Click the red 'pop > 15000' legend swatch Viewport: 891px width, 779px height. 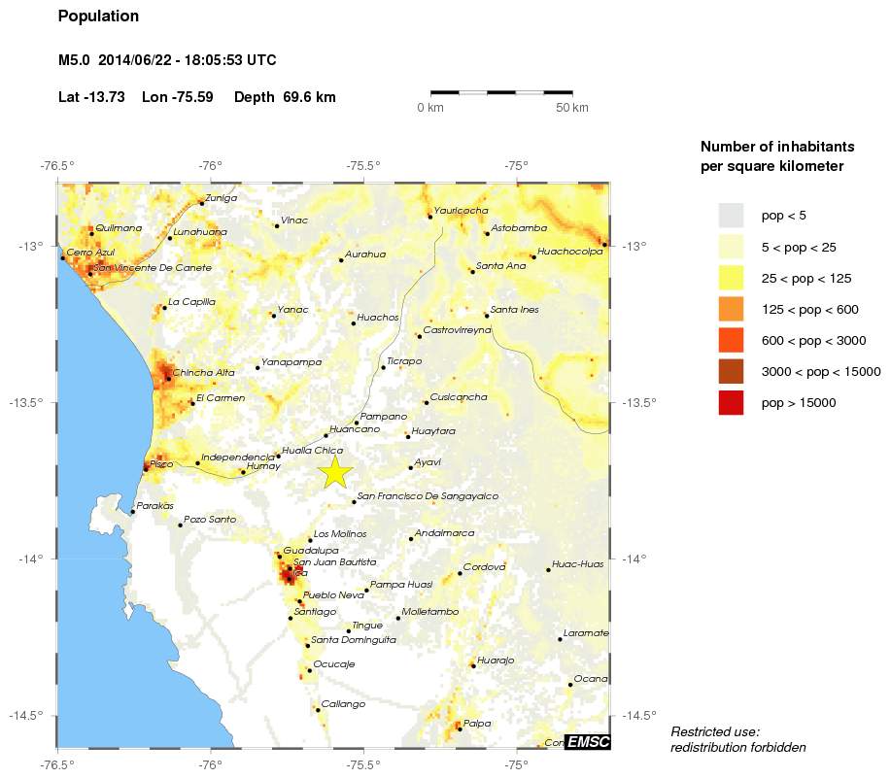coord(731,402)
